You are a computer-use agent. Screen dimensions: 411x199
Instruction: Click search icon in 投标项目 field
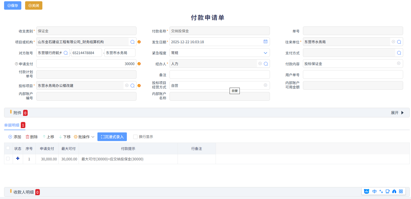[x=132, y=86]
